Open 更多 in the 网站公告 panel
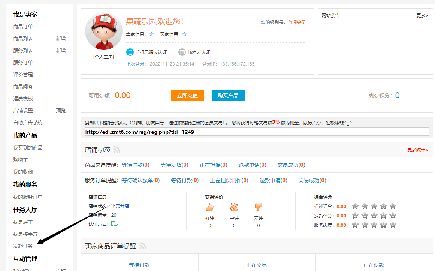Viewport: 435px width, 271px height. click(422, 15)
